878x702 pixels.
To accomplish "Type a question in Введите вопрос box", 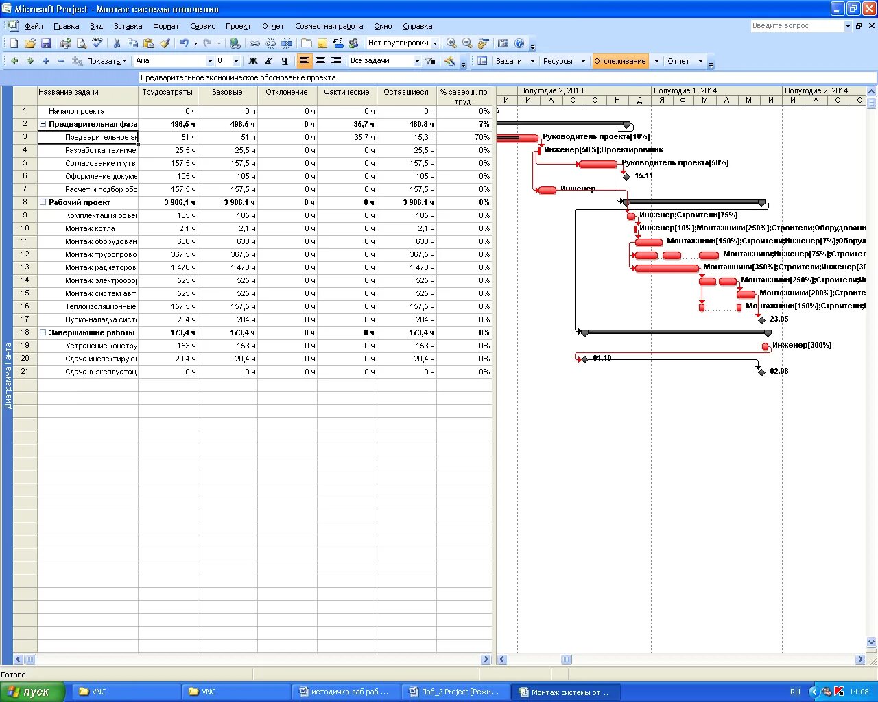I will pyautogui.click(x=796, y=25).
